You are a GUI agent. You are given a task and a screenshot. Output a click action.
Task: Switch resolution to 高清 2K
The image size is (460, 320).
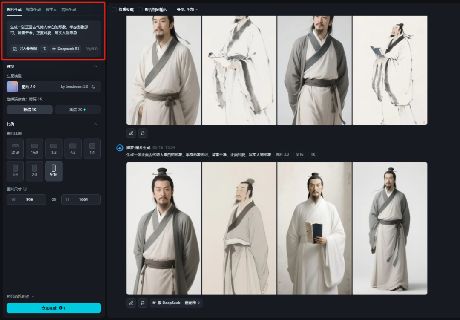(78, 110)
